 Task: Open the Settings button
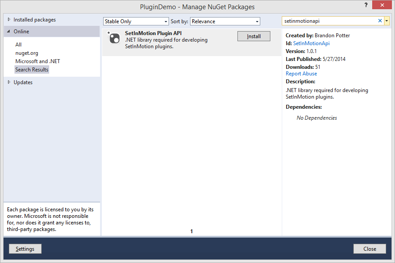point(25,249)
